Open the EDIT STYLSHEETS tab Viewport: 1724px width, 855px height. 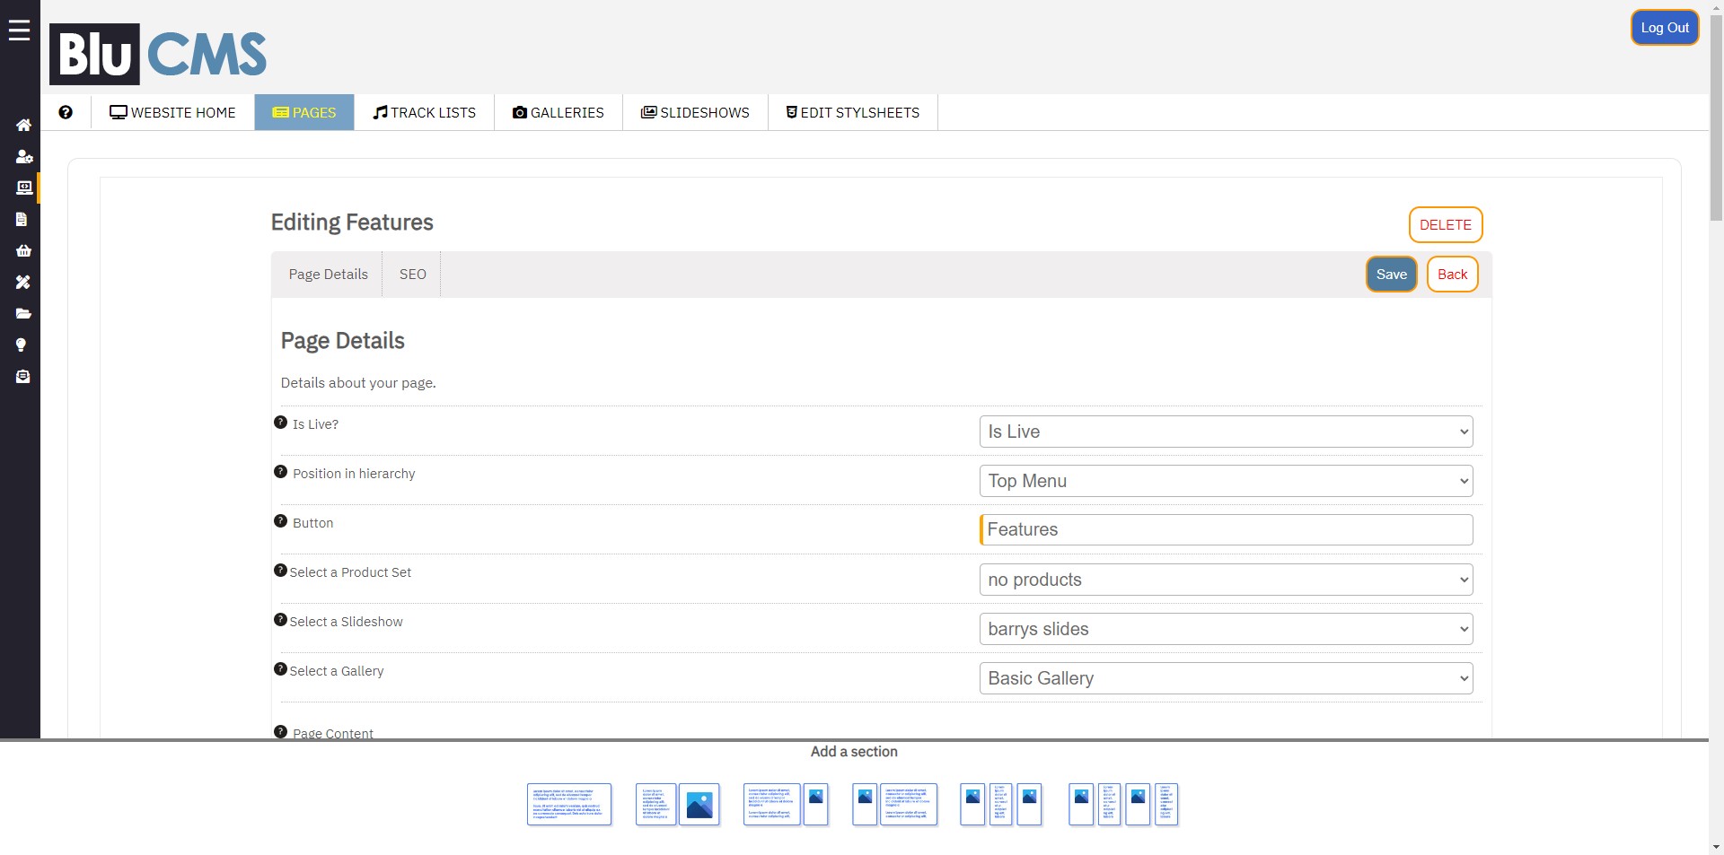(853, 112)
